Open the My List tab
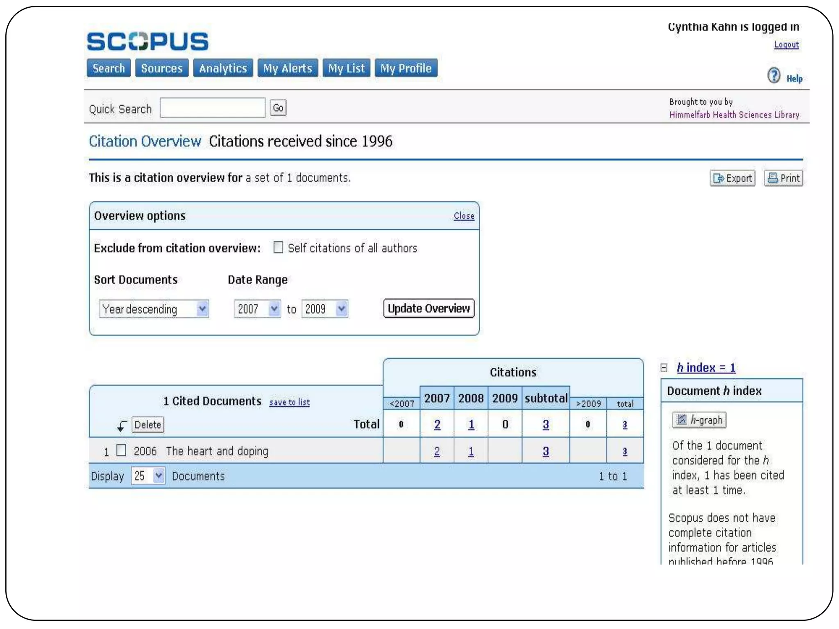Image resolution: width=839 pixels, height=629 pixels. pos(346,68)
